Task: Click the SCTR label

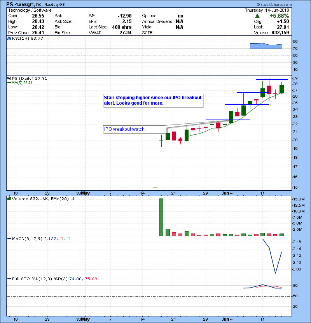Action: 148,33
